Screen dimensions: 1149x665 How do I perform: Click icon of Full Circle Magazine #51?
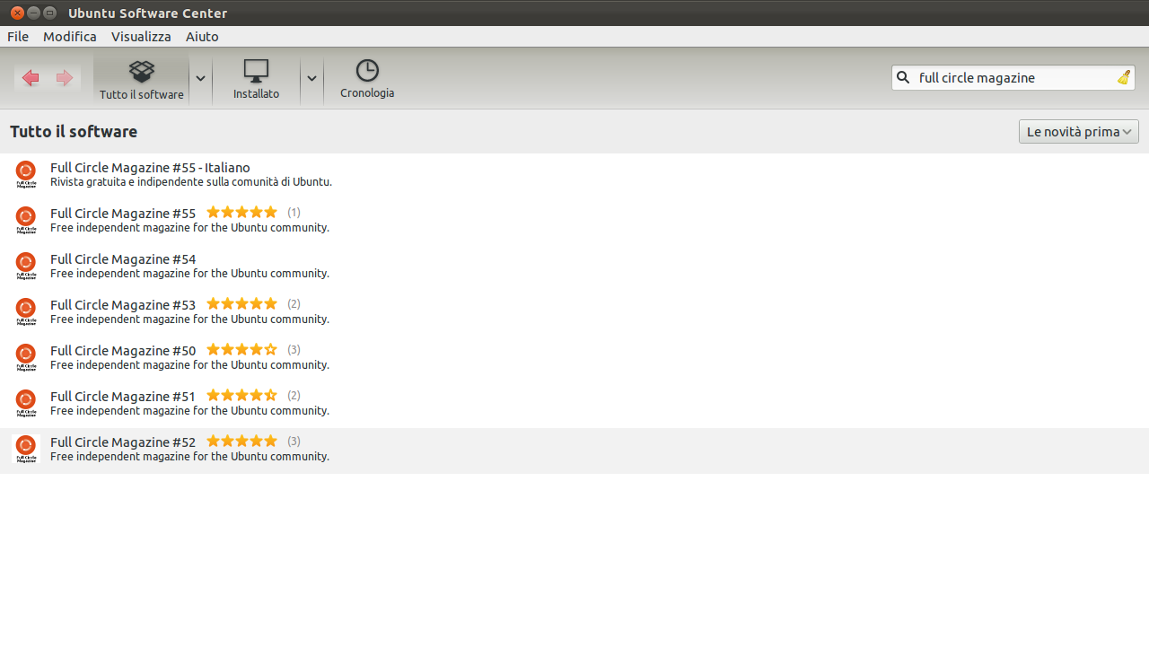click(26, 404)
